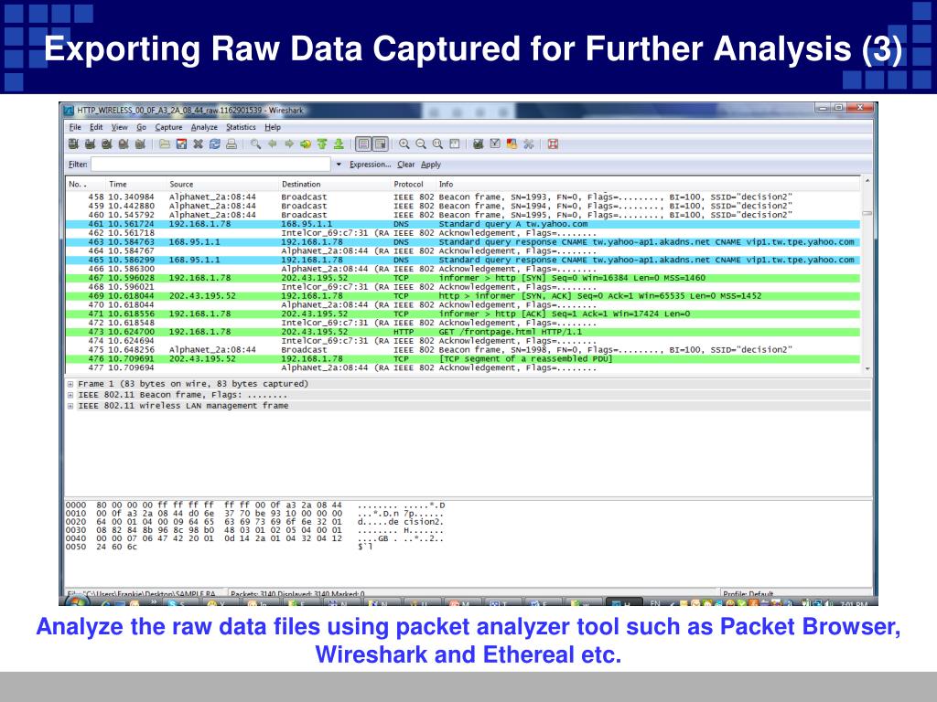Open the File menu

click(75, 127)
